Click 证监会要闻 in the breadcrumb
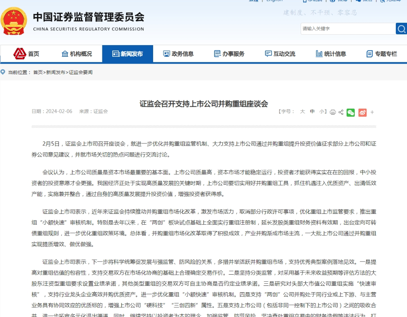This screenshot has height=317, width=407. coord(81,72)
